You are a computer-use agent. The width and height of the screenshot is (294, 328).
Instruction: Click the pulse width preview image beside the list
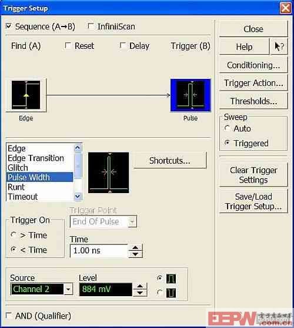109,173
